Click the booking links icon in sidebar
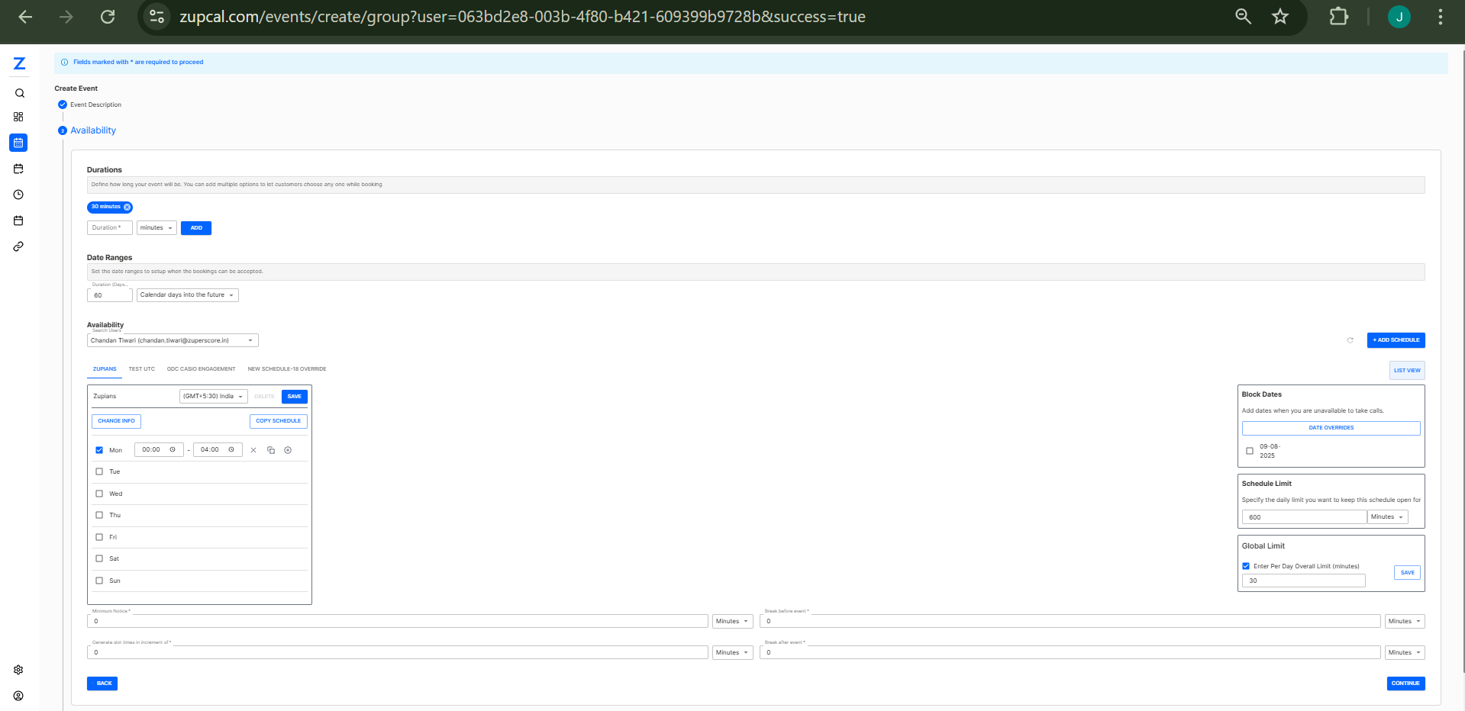Image resolution: width=1465 pixels, height=711 pixels. coord(18,246)
